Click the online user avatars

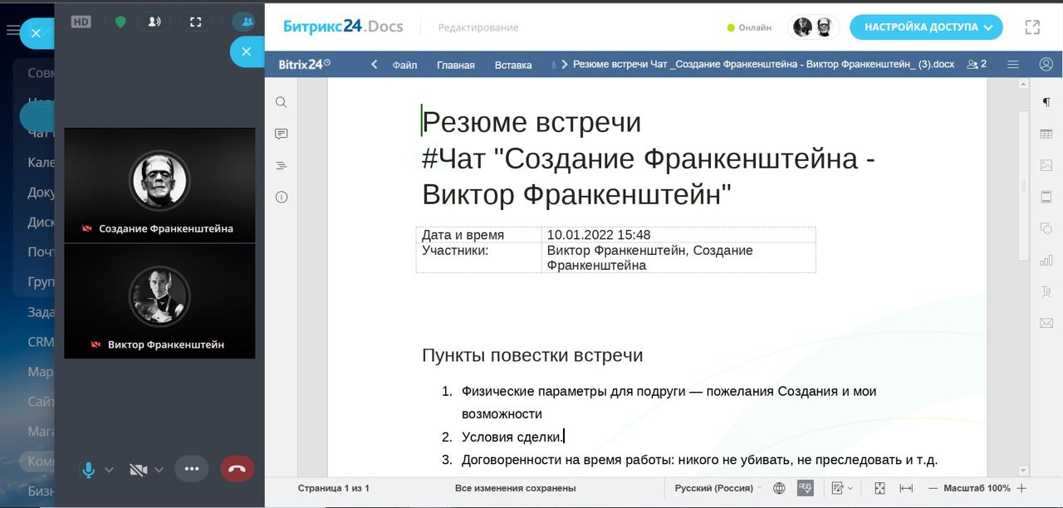(813, 27)
